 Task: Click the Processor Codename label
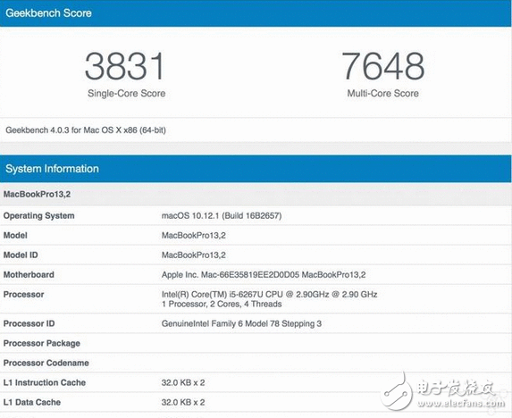pyautogui.click(x=46, y=363)
